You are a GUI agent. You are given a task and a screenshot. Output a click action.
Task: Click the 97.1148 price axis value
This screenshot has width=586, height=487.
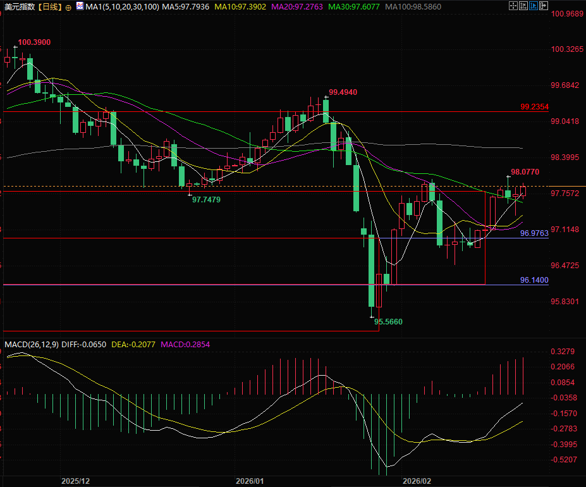pyautogui.click(x=565, y=230)
